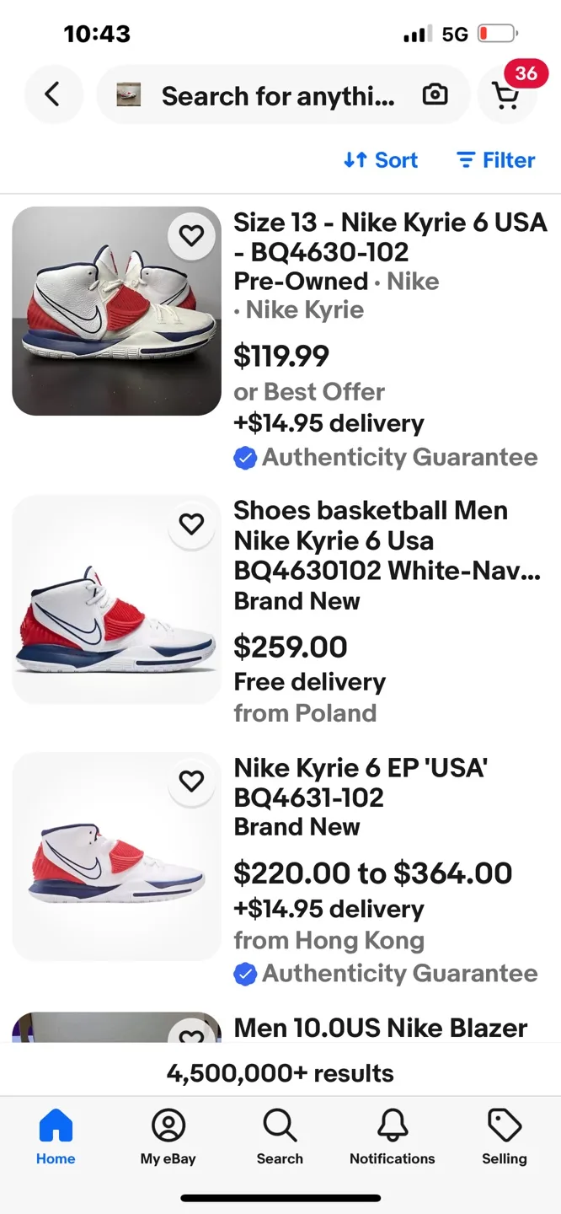Open My eBay profile section
This screenshot has height=1214, width=561.
[x=168, y=1138]
